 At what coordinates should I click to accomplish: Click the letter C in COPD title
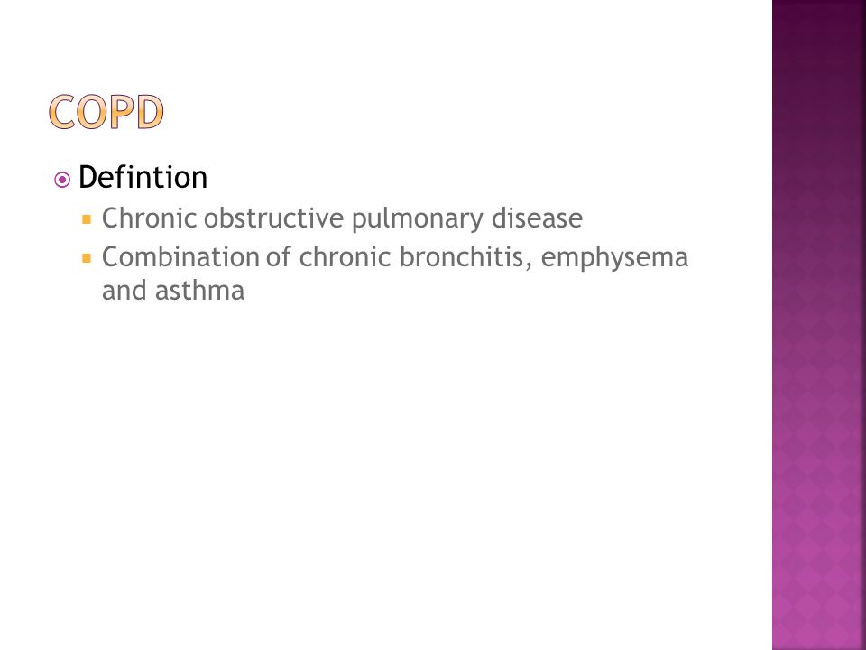pyautogui.click(x=62, y=112)
